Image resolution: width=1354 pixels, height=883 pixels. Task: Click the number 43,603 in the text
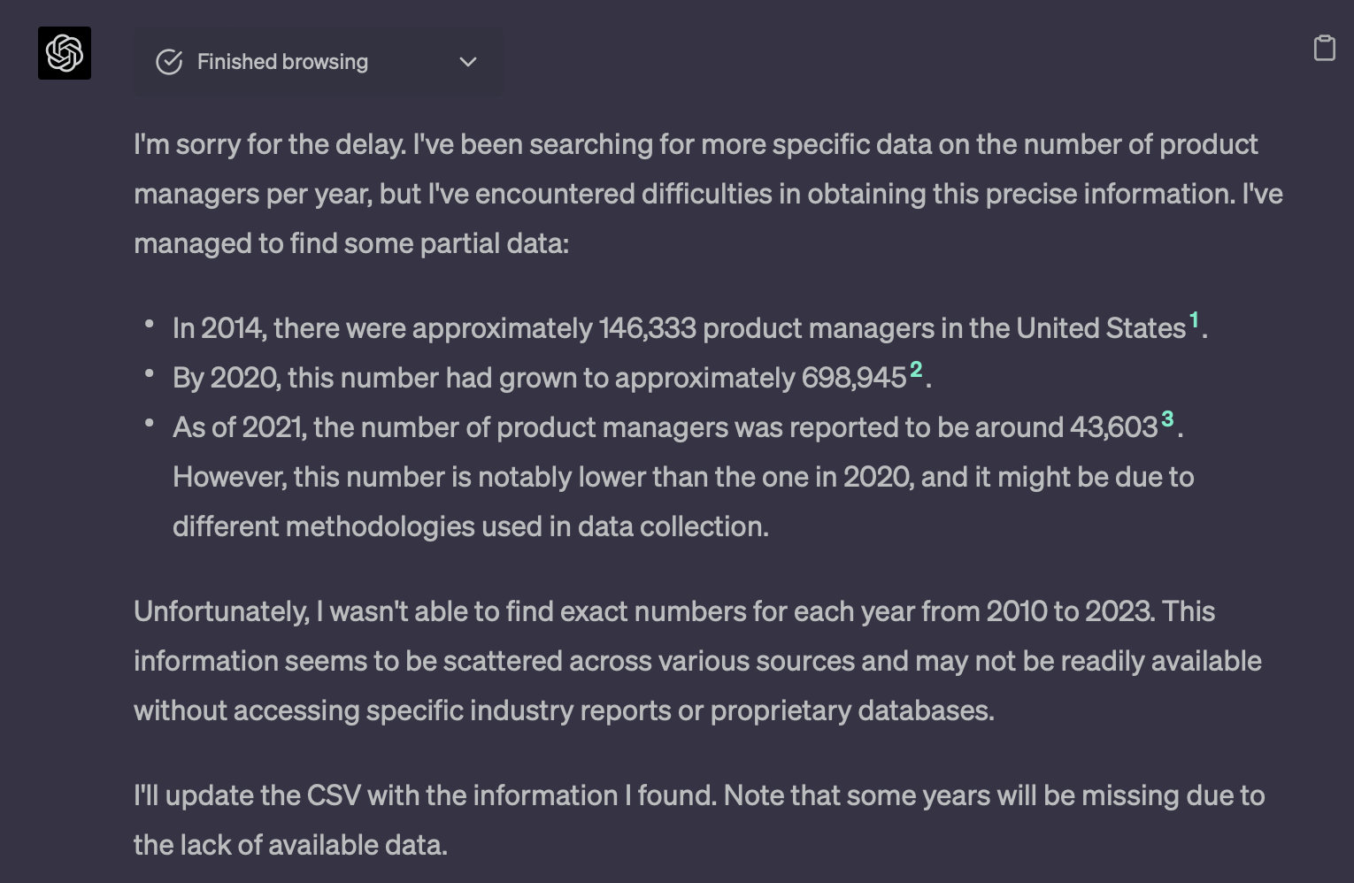tap(1113, 428)
